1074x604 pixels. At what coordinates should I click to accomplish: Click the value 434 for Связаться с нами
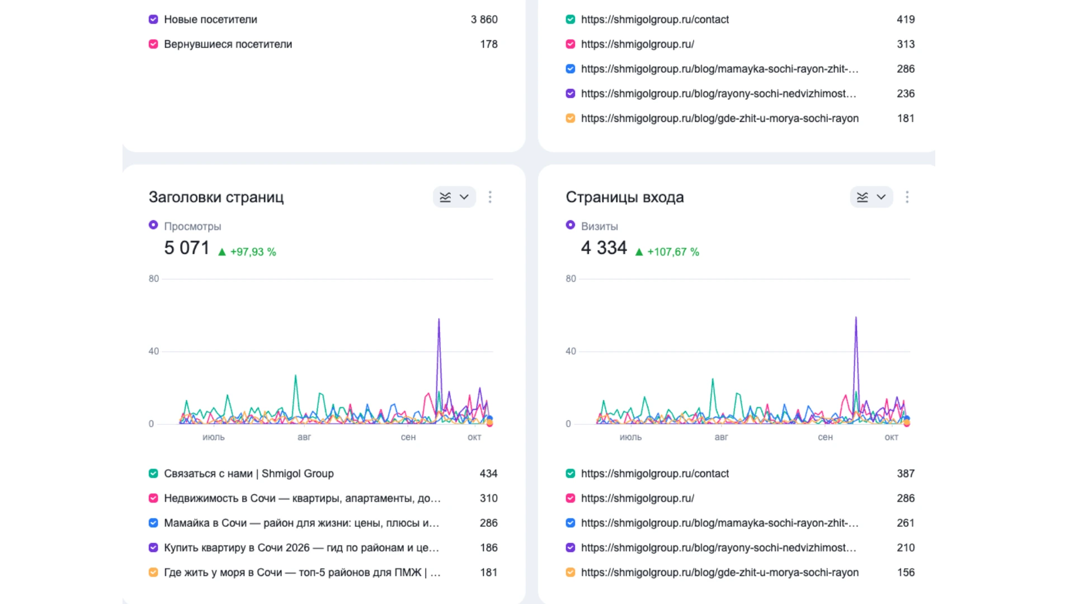coord(488,474)
